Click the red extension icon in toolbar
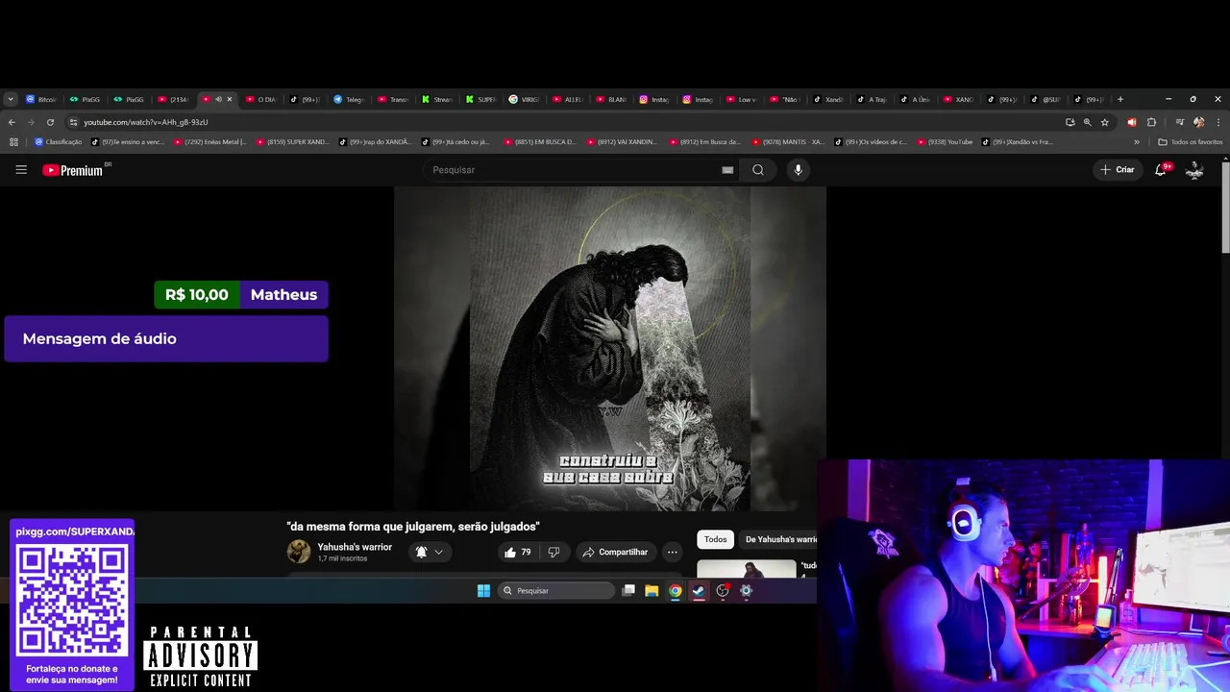Image resolution: width=1230 pixels, height=692 pixels. click(x=1131, y=122)
